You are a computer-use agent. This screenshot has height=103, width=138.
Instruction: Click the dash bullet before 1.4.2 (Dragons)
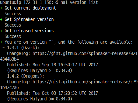(4, 76)
